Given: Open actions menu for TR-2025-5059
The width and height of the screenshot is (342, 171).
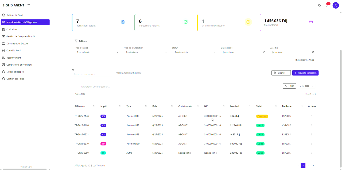Looking at the screenshot, I should [x=312, y=153].
